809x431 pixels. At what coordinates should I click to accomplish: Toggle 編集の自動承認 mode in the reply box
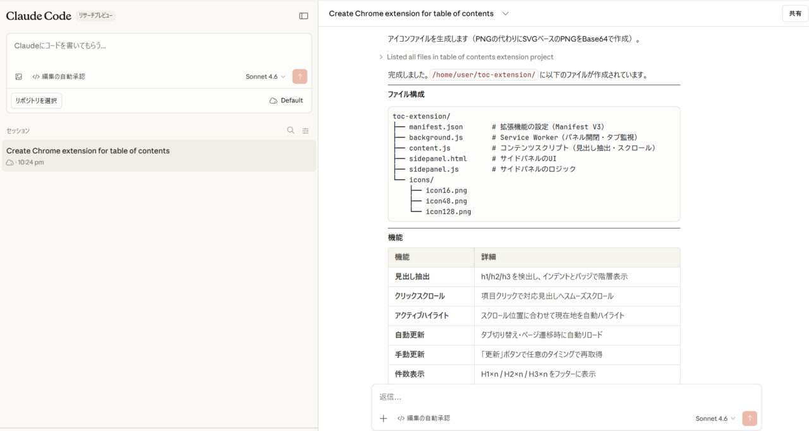tap(423, 418)
